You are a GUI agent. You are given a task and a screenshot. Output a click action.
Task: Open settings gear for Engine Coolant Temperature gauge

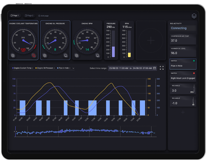(x=13, y=56)
